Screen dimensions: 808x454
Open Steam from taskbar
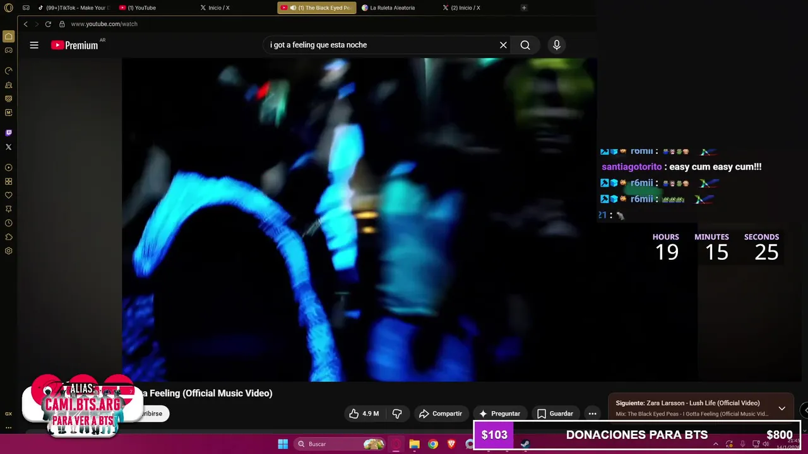coord(525,444)
